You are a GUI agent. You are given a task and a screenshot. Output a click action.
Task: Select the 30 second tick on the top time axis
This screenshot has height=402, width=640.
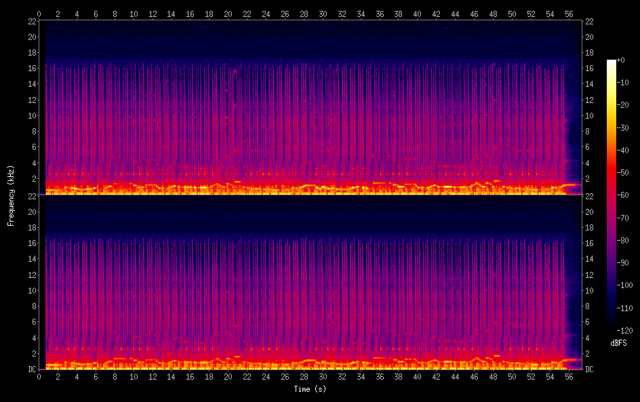click(323, 14)
